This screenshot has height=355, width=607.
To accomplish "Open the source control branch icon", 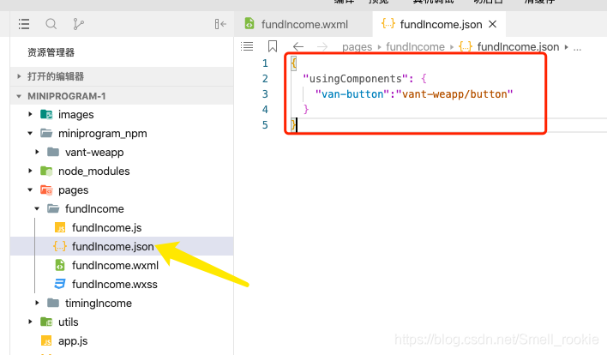I will click(x=80, y=24).
